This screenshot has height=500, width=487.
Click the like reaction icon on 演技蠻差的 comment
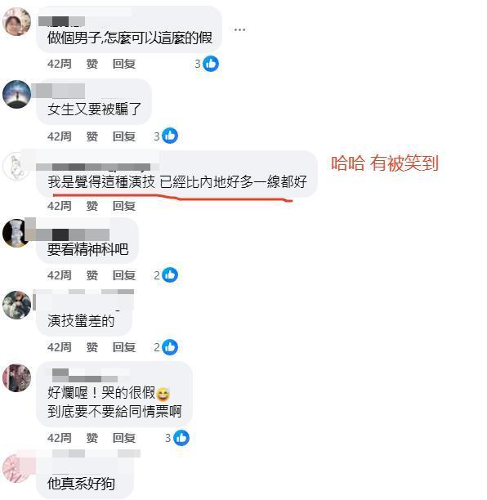170,347
